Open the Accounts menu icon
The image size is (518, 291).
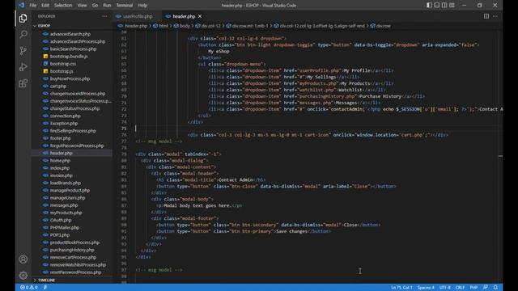coord(23,259)
